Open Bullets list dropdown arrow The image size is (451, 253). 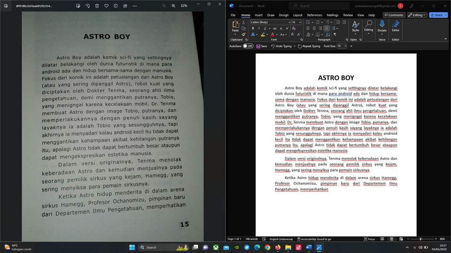pyautogui.click(x=313, y=22)
